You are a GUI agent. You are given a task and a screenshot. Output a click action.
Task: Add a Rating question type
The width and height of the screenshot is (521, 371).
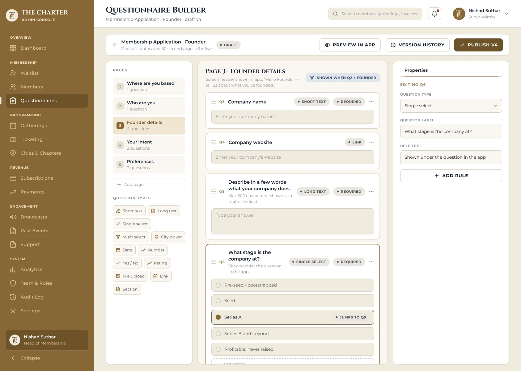point(157,263)
